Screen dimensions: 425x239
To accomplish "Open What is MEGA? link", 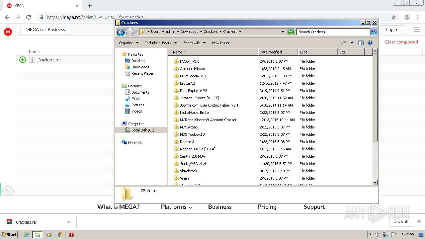I will click(119, 207).
